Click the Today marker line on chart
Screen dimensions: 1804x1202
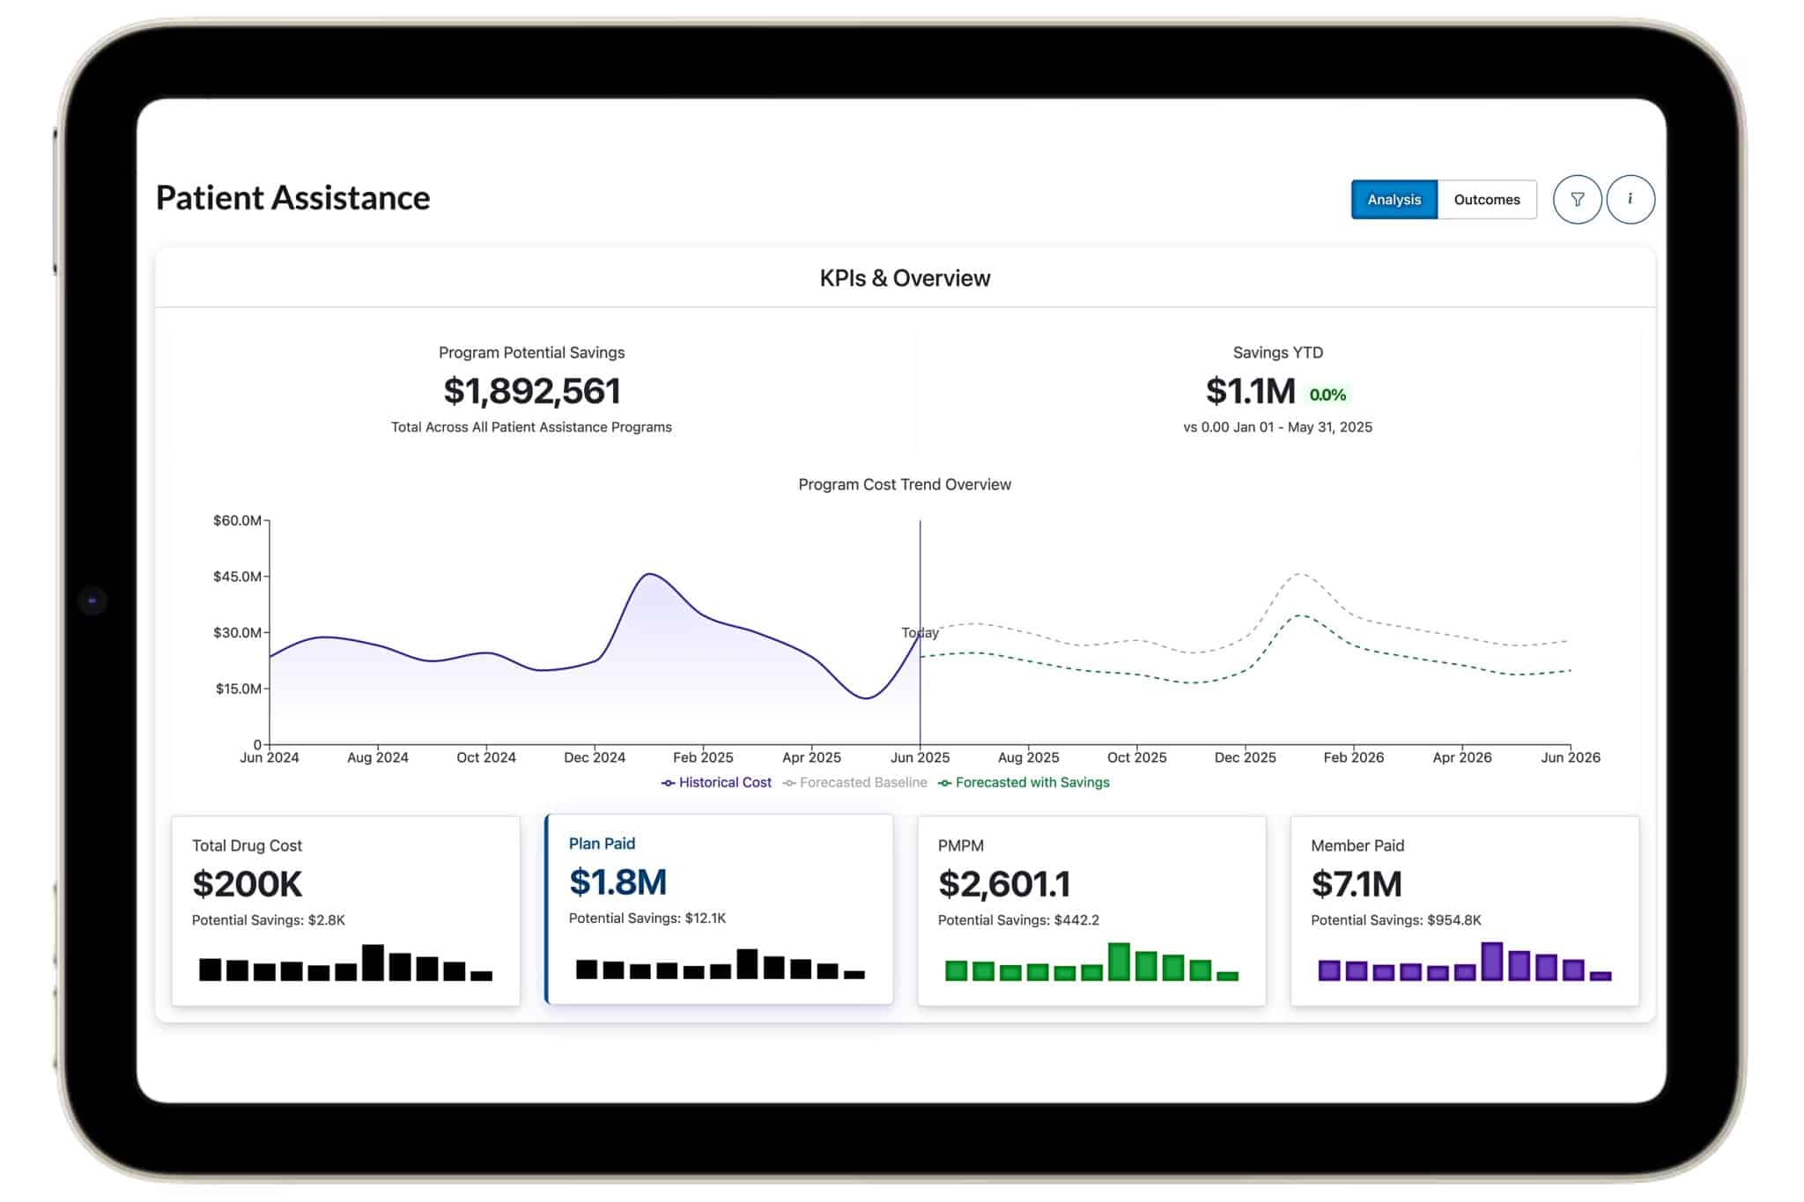pyautogui.click(x=920, y=632)
